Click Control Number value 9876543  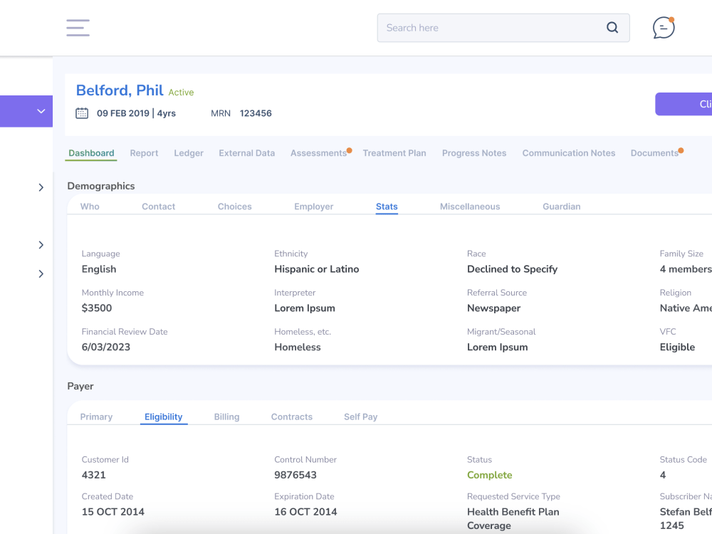(295, 475)
